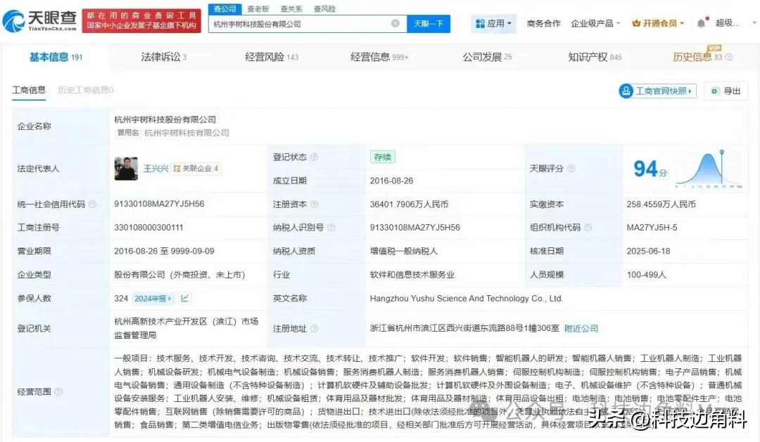This screenshot has height=442, width=760.
Task: Select the 查关系 search tab
Action: 291,8
